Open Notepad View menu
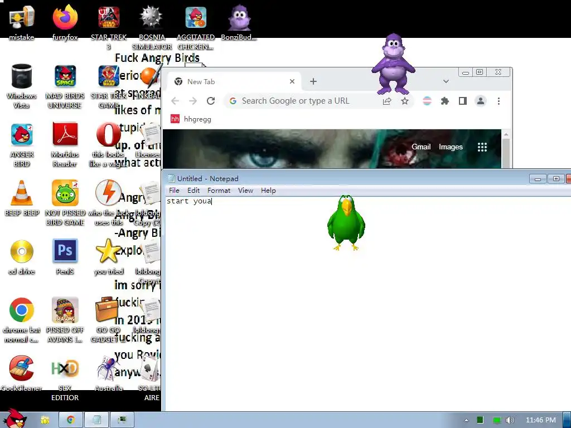Screen dimensions: 571x428 pyautogui.click(x=245, y=191)
